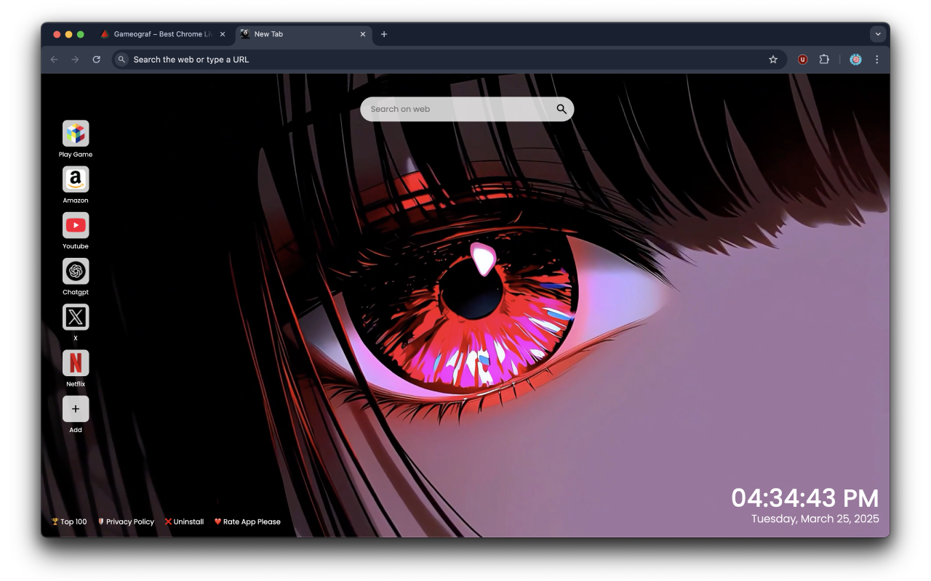This screenshot has width=931, height=581.
Task: Open the tab search chevron
Action: coord(878,33)
